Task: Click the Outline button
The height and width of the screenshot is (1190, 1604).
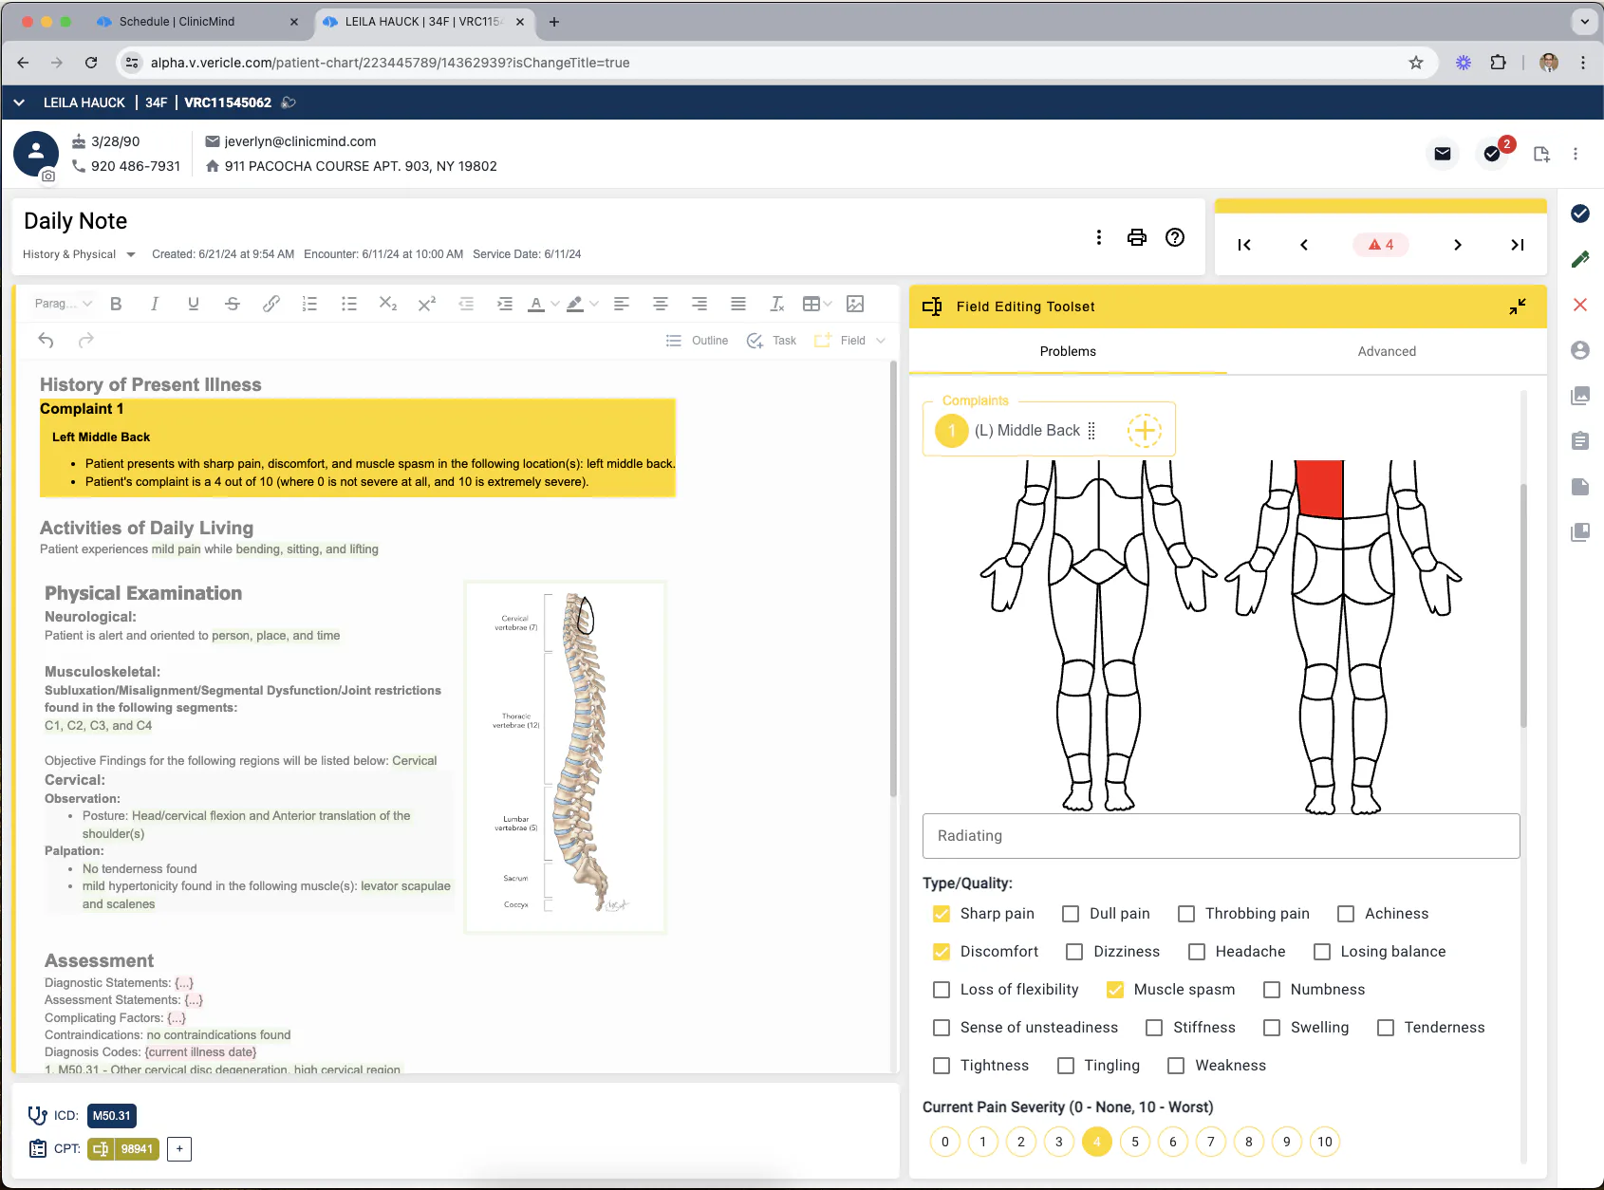Action: point(698,341)
